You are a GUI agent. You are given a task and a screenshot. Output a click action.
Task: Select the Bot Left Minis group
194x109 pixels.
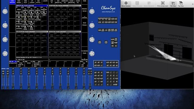38,14
